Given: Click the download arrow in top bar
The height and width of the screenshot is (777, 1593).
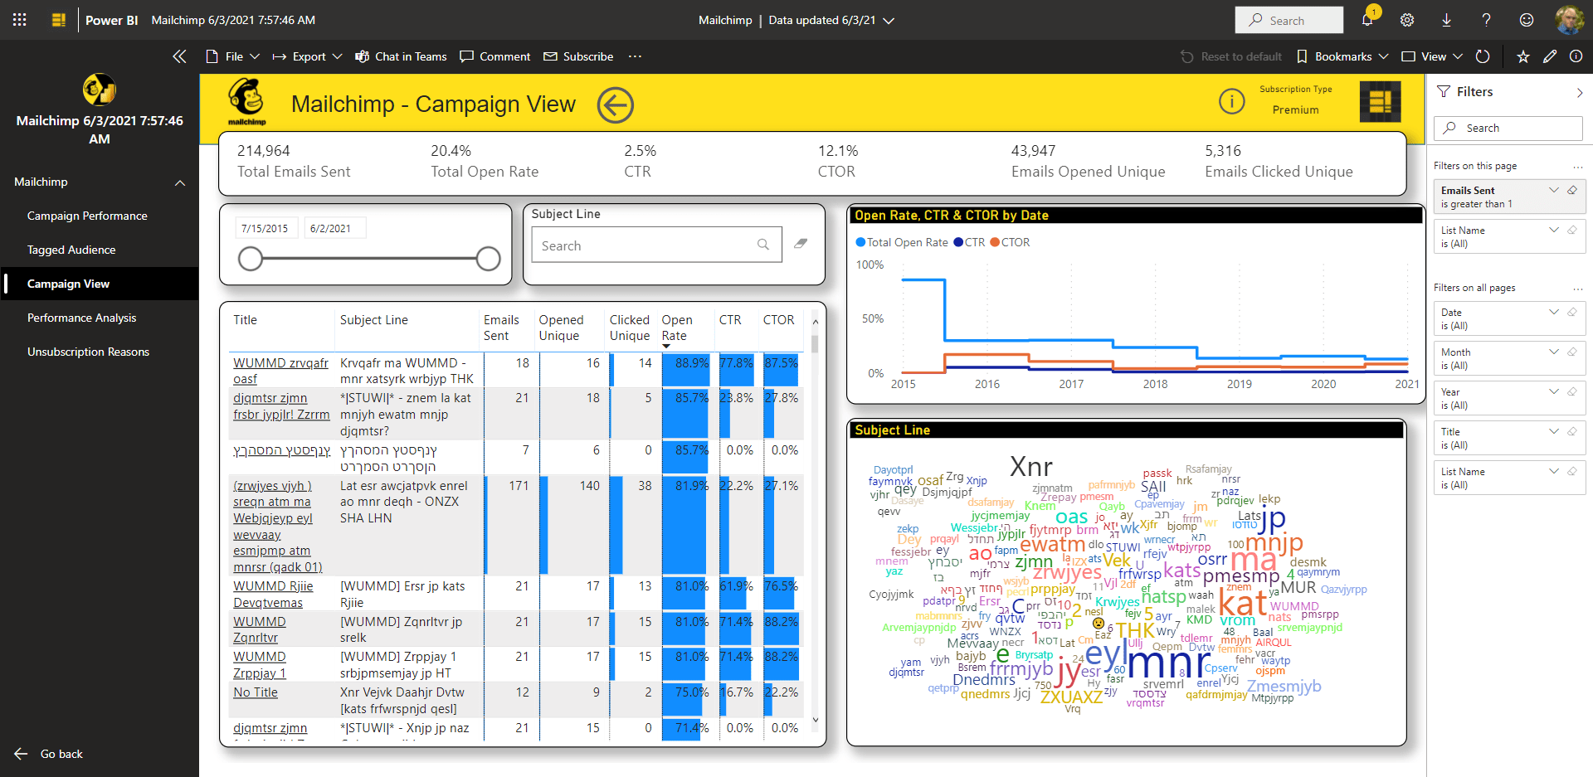Looking at the screenshot, I should coord(1446,20).
